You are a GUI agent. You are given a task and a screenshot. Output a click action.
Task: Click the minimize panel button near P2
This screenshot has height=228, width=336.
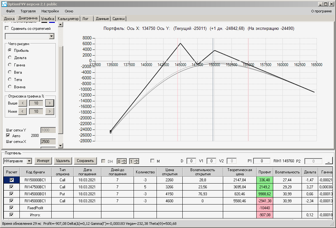(x=329, y=161)
